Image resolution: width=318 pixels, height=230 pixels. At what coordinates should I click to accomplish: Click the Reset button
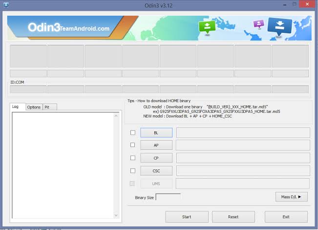[233, 217]
